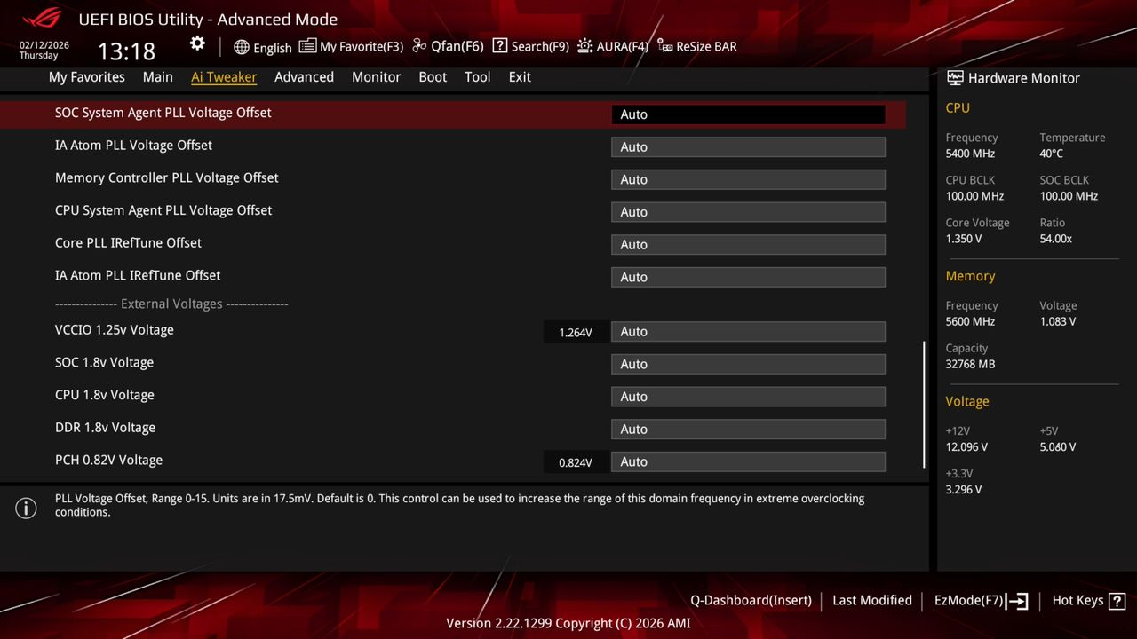Viewport: 1137px width, 639px height.
Task: Set VCCIO 1.25v Voltage from its Auto selector
Action: 747,331
